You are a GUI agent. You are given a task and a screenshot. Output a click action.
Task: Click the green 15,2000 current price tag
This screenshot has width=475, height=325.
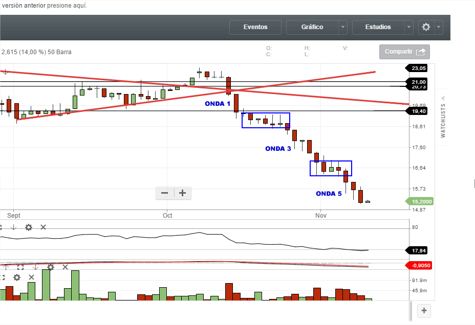coord(419,201)
